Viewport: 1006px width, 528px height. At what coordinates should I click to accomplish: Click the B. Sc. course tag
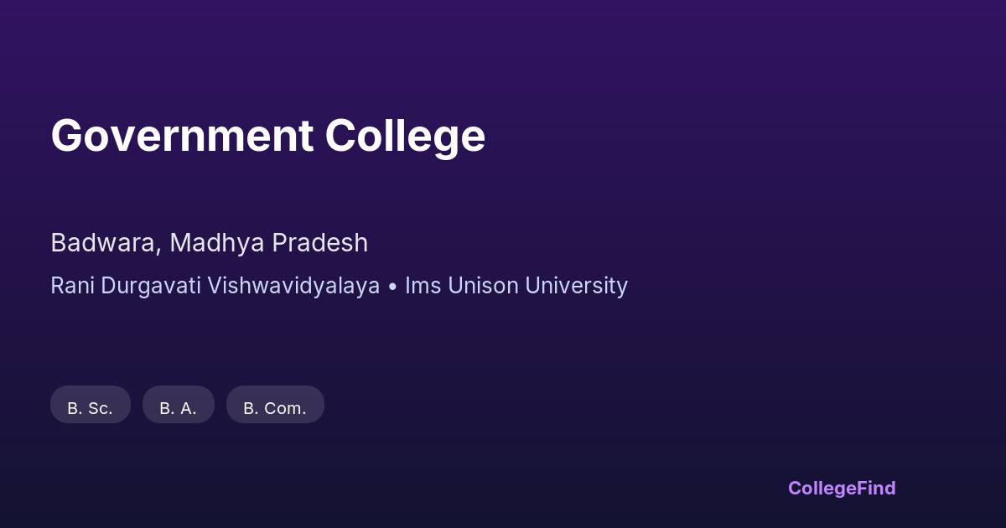[x=91, y=405]
